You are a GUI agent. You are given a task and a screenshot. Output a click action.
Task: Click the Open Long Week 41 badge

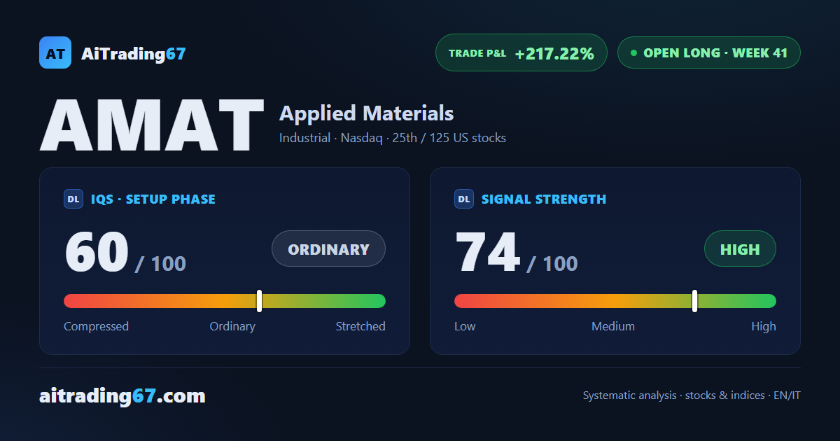[x=708, y=52]
